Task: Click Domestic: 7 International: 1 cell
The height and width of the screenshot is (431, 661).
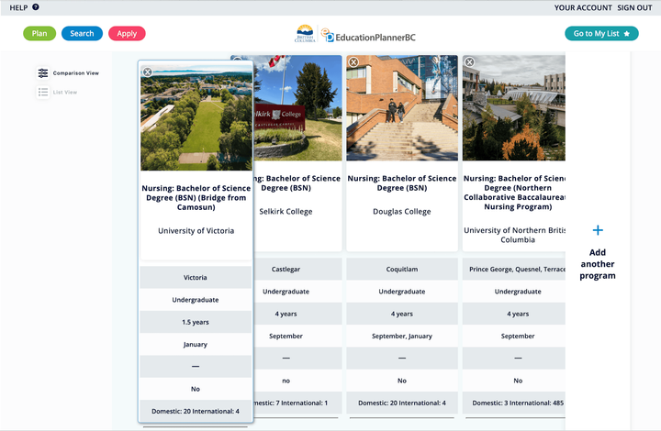Action: [x=298, y=403]
